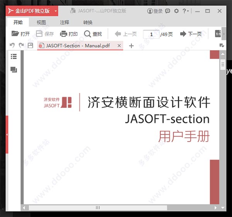Click the 保存 save button in ribbon
Image resolution: width=232 pixels, height=217 pixels.
45,34
